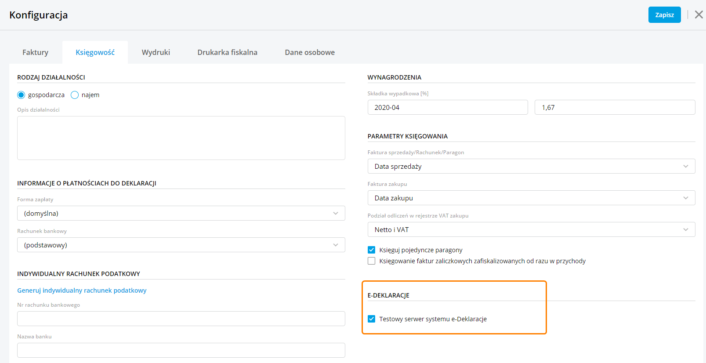Switch to the Wydruki tab
Viewport: 706px width, 363px height.
[156, 52]
